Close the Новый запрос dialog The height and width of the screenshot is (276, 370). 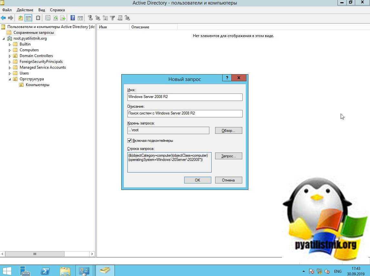pyautogui.click(x=239, y=78)
